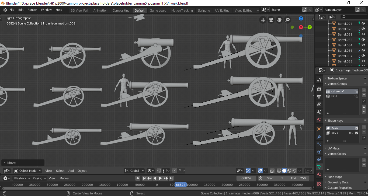Open the Modifiers wrench properties tab
The image size is (368, 196).
(319, 137)
